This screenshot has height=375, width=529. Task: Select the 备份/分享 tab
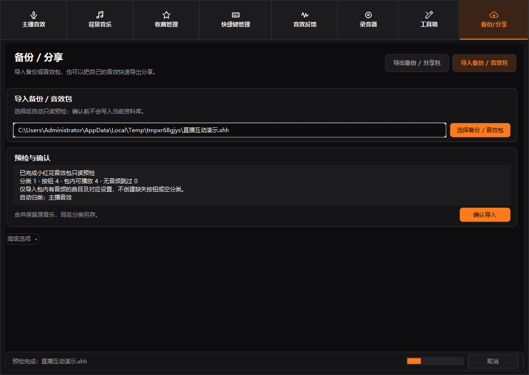pyautogui.click(x=494, y=20)
